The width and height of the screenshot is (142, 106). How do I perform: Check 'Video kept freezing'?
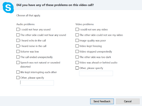click(77, 46)
